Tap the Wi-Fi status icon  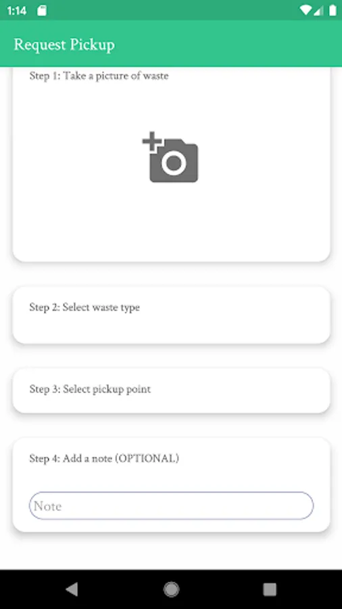coord(306,10)
